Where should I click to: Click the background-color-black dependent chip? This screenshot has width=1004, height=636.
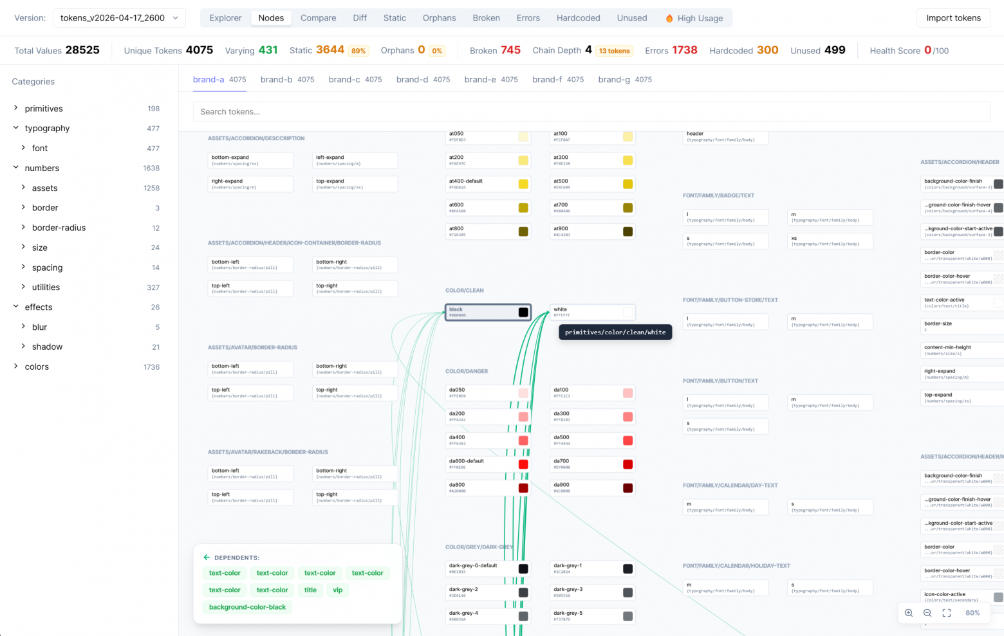247,606
